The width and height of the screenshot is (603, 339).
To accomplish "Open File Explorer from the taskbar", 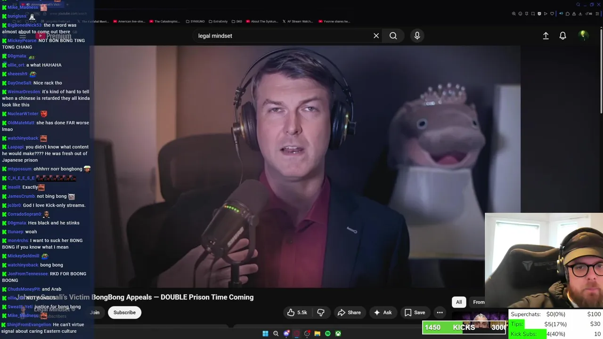I will (x=317, y=333).
